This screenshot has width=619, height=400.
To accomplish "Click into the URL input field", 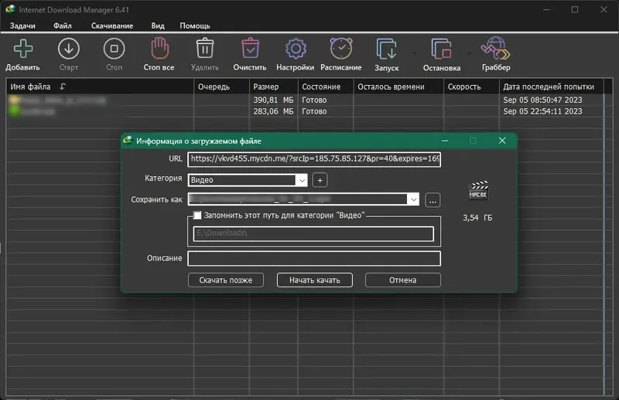I will (314, 159).
